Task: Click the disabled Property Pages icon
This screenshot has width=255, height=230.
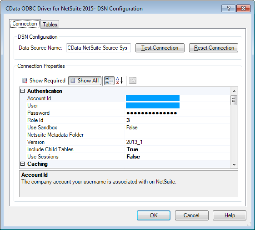Action: [x=133, y=81]
